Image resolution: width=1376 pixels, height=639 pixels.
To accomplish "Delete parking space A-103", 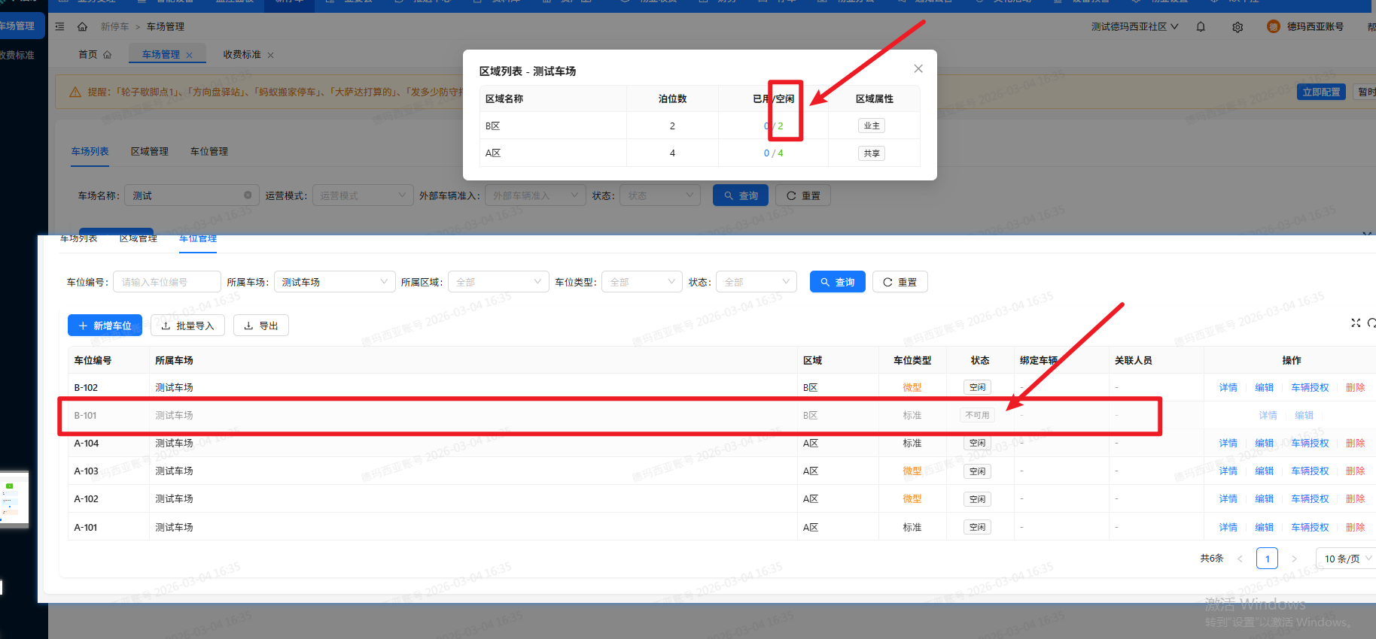I will (1356, 471).
